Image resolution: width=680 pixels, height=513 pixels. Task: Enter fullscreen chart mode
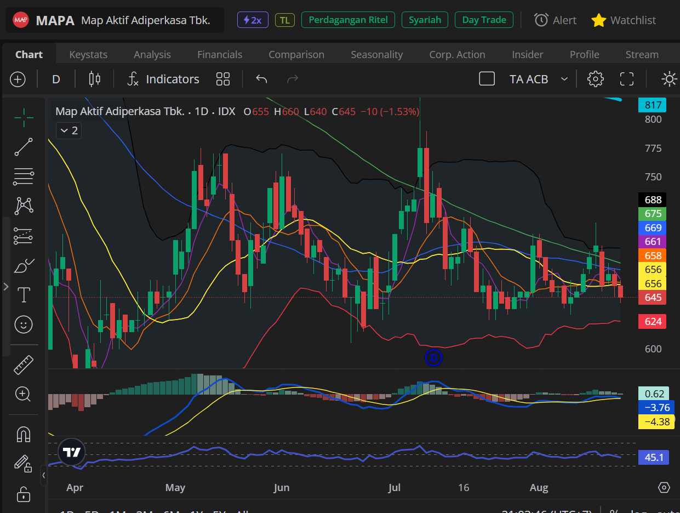[627, 79]
